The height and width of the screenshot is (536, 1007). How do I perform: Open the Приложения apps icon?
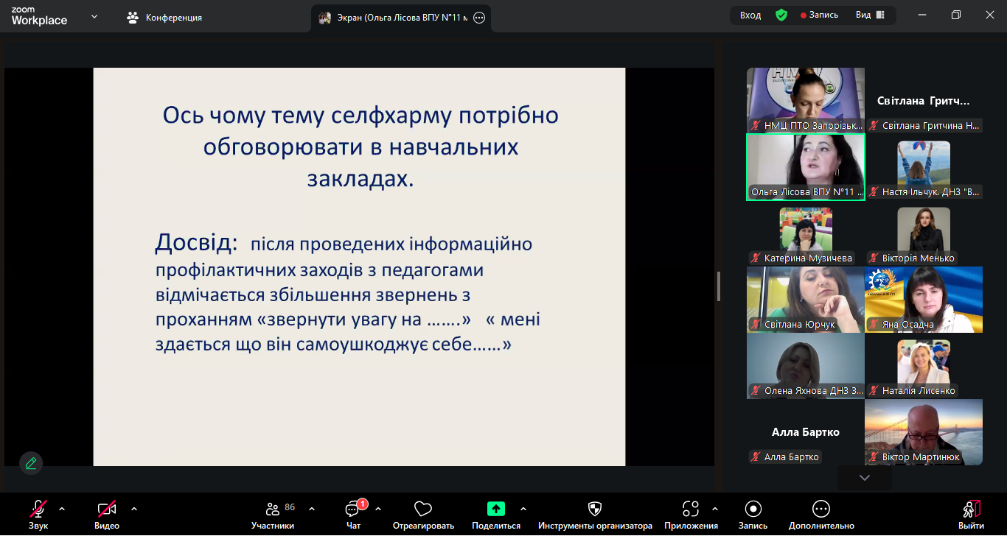click(691, 509)
